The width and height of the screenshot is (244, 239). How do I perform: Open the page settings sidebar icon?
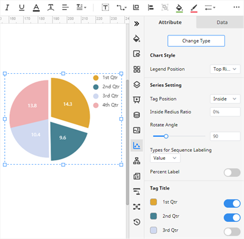[137, 54]
